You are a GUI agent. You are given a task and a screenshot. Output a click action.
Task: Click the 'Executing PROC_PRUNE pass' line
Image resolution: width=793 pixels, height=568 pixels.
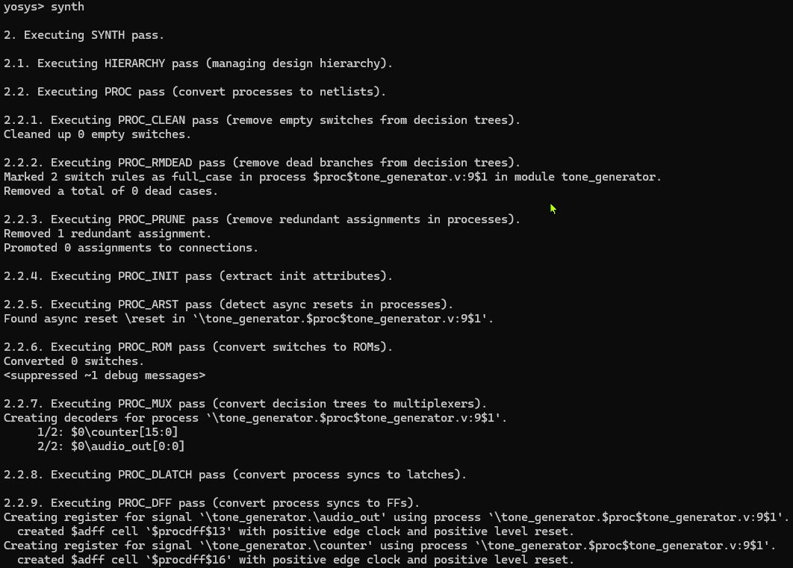tap(261, 219)
